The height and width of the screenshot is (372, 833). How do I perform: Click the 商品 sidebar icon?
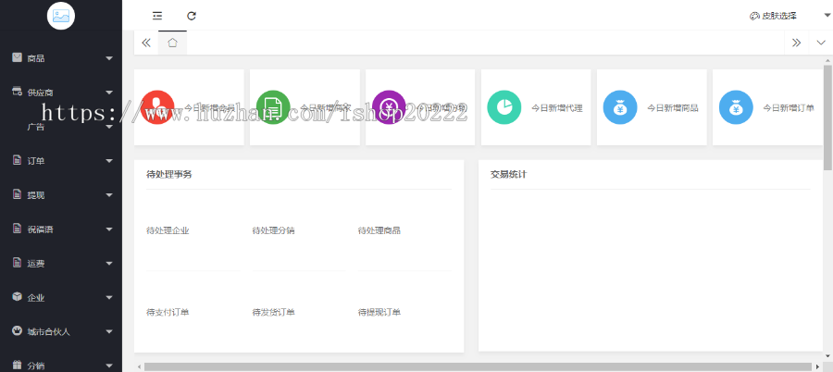point(18,57)
